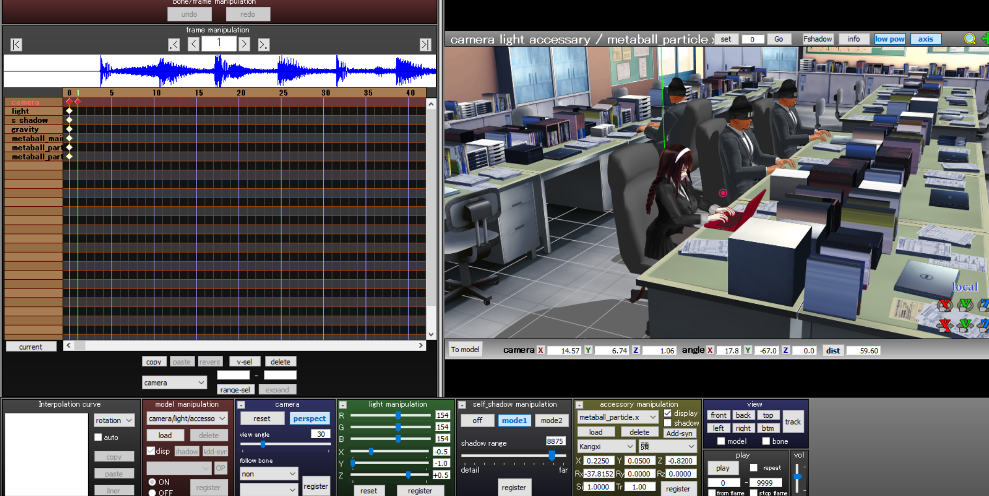Viewport: 989px width, 496px height.
Task: Enable the auto interpolation checkbox
Action: tap(98, 437)
